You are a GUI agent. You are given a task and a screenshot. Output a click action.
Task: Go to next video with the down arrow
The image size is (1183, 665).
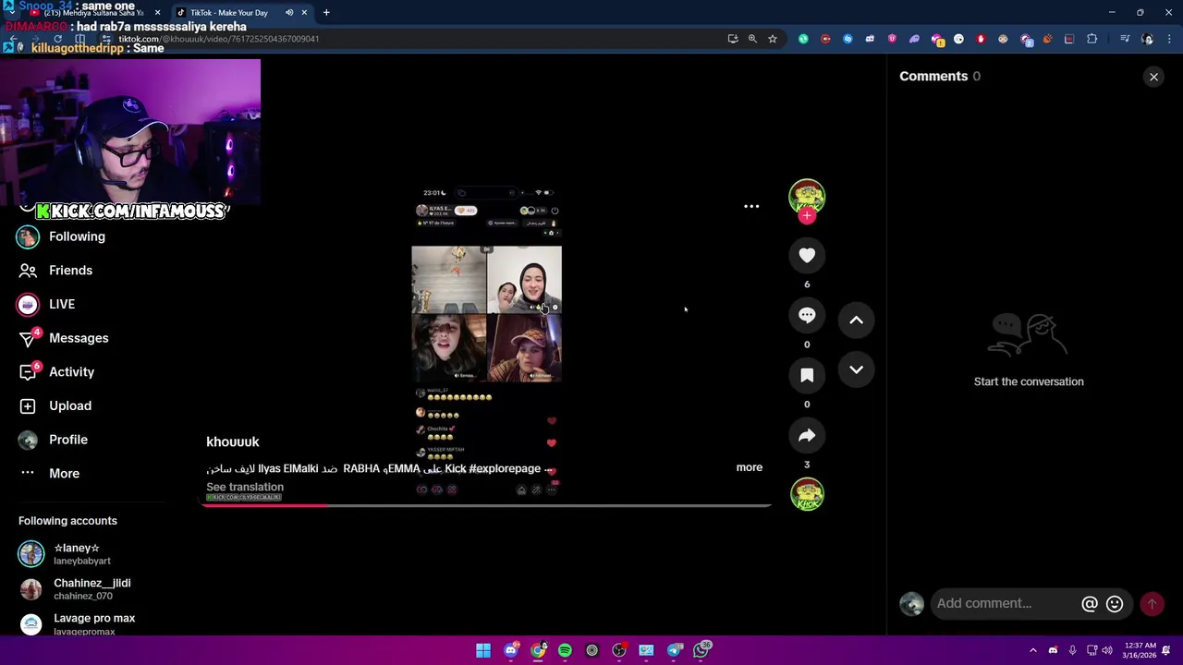coord(856,369)
